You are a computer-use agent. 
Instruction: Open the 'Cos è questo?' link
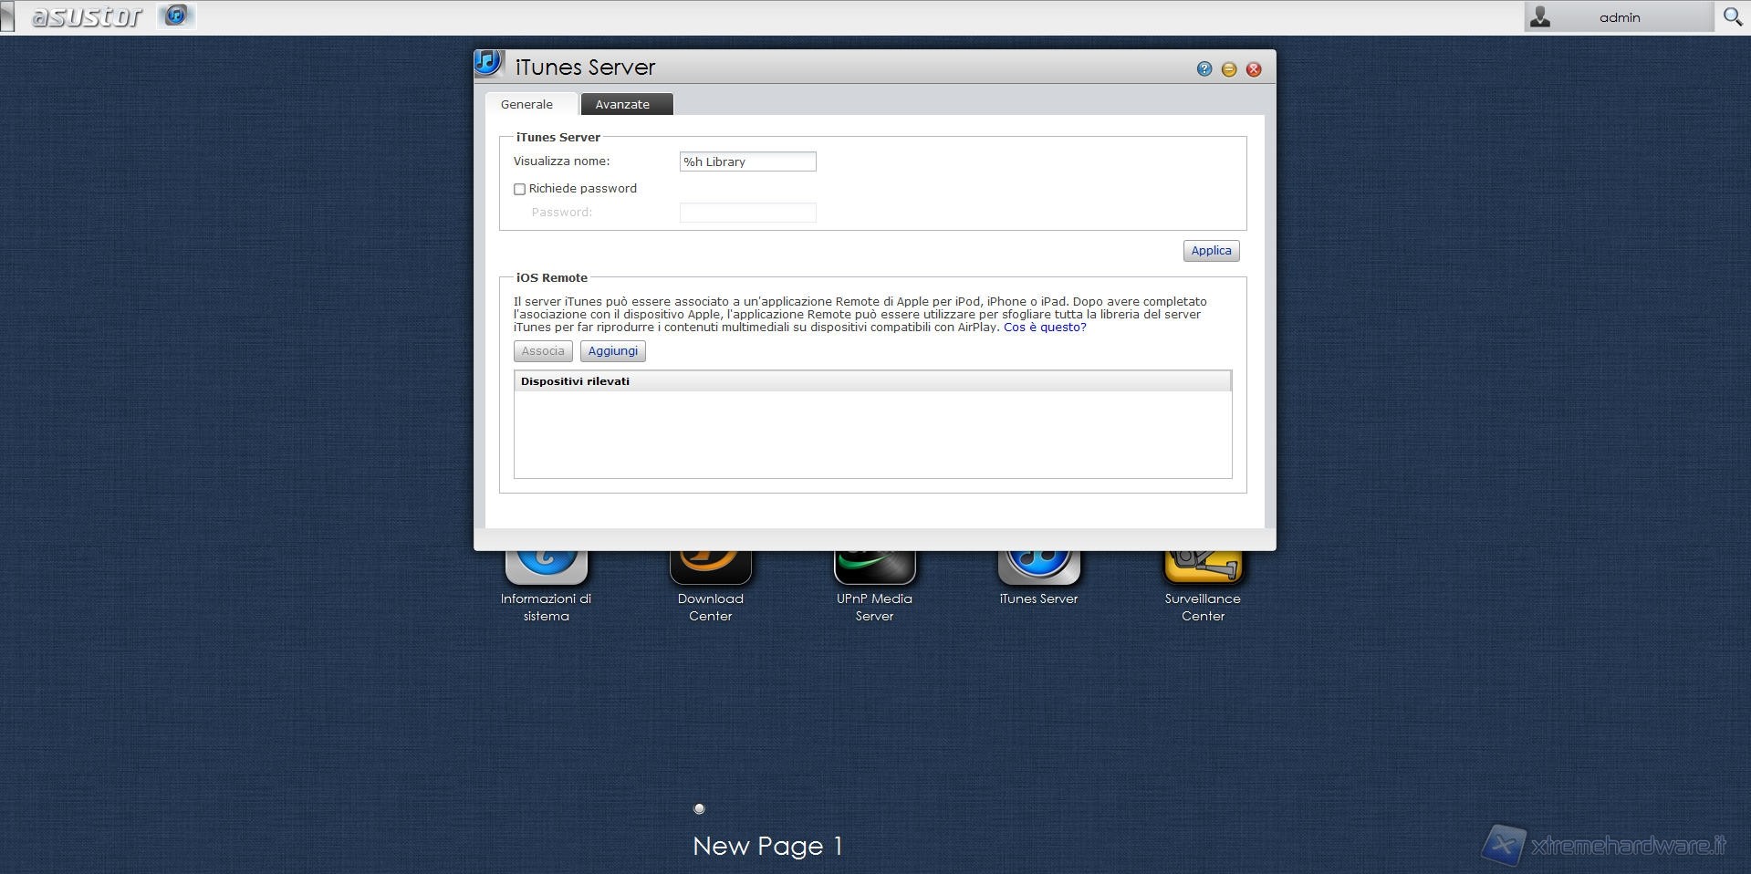pos(1045,328)
